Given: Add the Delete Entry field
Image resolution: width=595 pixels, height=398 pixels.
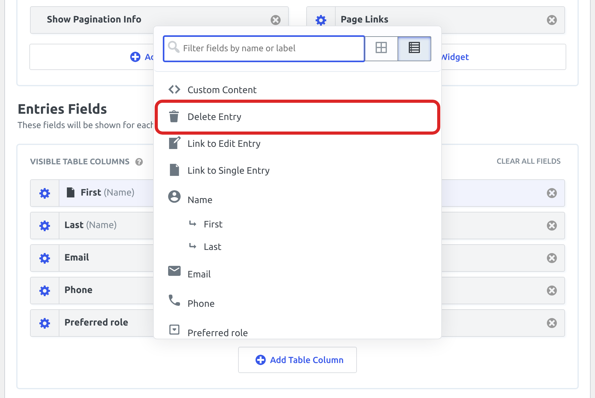Looking at the screenshot, I should click(297, 117).
